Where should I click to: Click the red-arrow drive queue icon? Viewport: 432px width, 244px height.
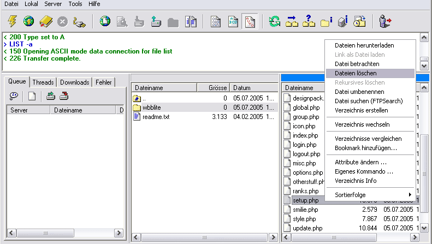[64, 96]
